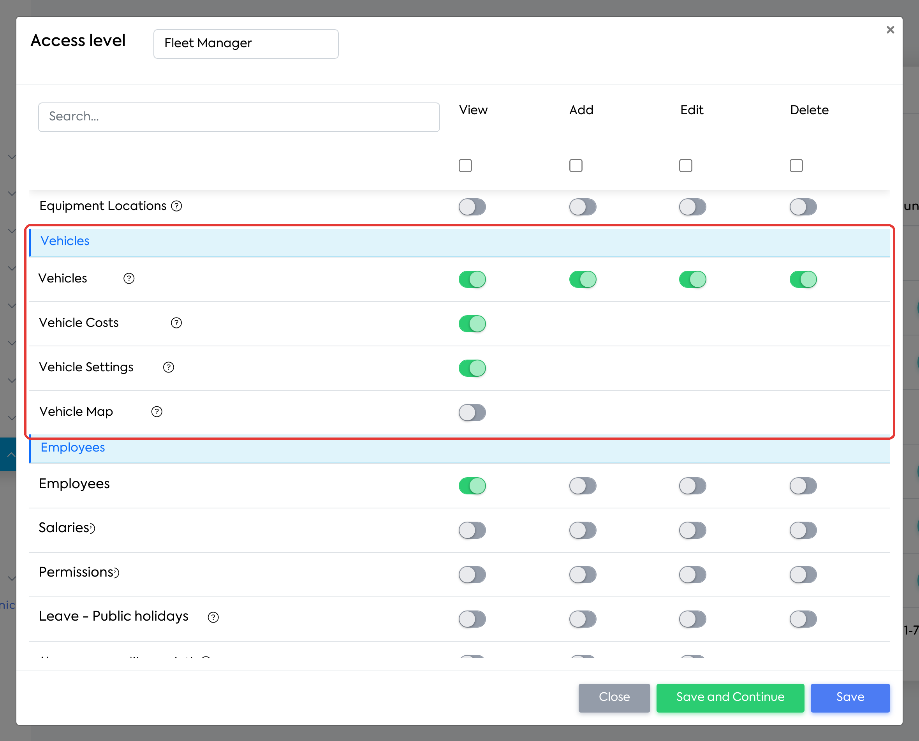Disable Employees View toggle
Image resolution: width=919 pixels, height=741 pixels.
point(472,486)
